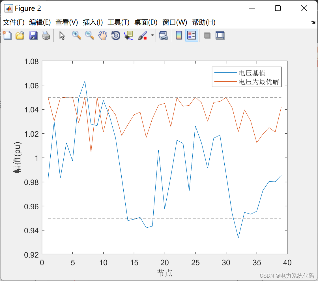Open the 桌面(D) menu
Image resolution: width=318 pixels, height=281 pixels.
[146, 22]
